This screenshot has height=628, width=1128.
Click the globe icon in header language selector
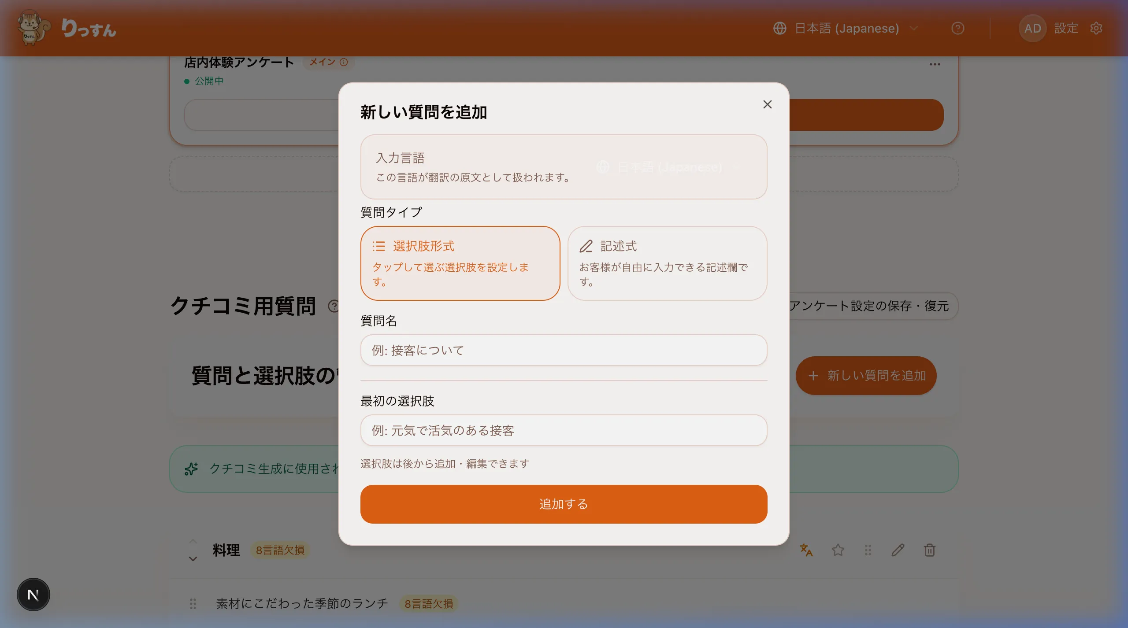point(779,28)
